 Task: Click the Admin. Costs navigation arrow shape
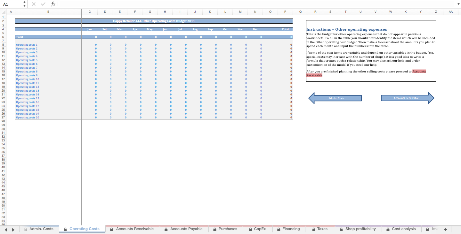pos(336,98)
